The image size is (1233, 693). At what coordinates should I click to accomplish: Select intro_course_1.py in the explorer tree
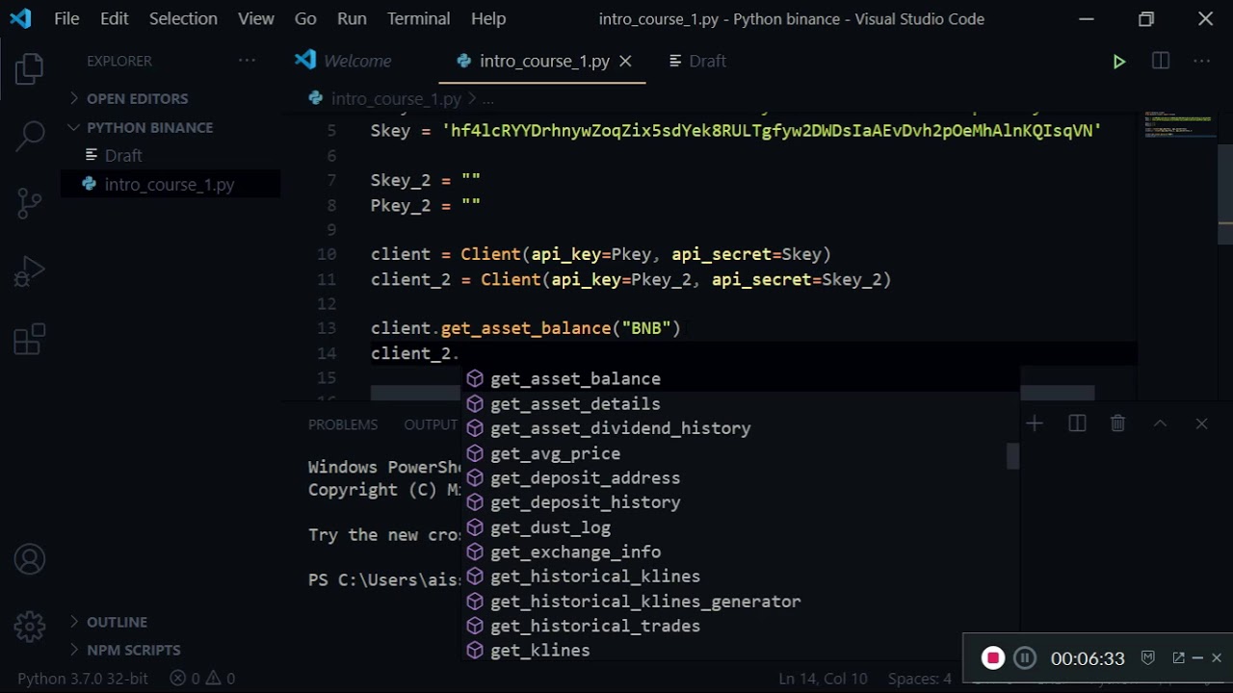170,184
